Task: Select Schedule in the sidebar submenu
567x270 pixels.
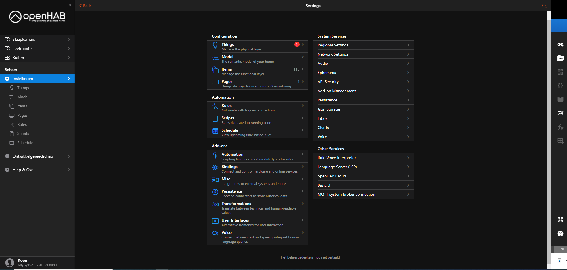Action: (x=37, y=143)
